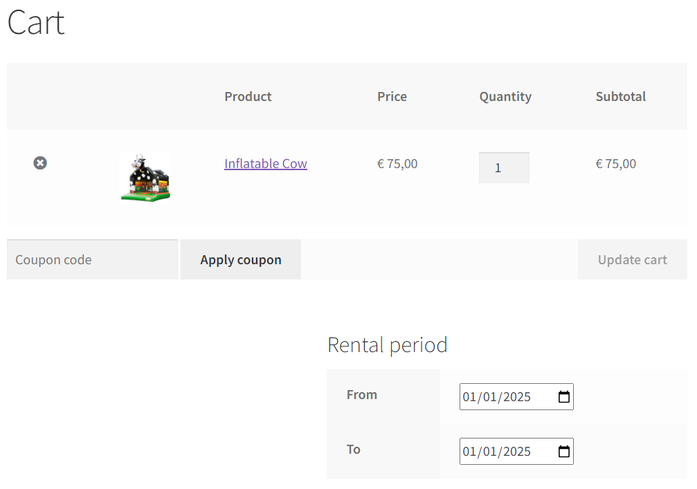This screenshot has width=697, height=489.
Task: Open the To date calendar picker
Action: coord(564,452)
